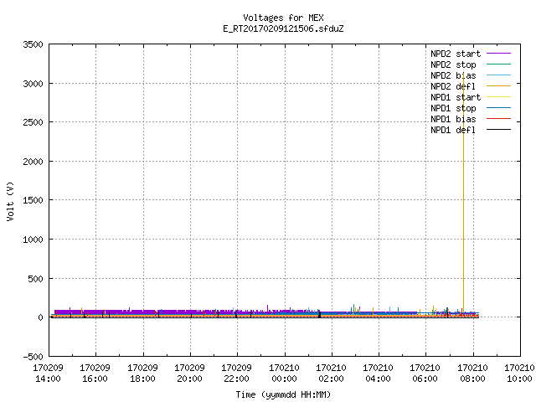Click the black NPD1 defl legend line
Viewport: 536px width, 402px height.
pos(499,130)
